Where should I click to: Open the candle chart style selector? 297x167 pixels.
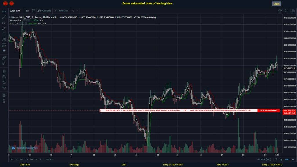click(33, 11)
